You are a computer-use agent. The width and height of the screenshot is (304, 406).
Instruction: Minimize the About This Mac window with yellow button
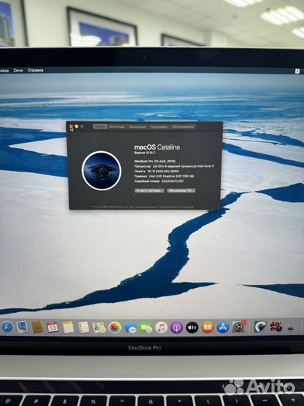77,126
